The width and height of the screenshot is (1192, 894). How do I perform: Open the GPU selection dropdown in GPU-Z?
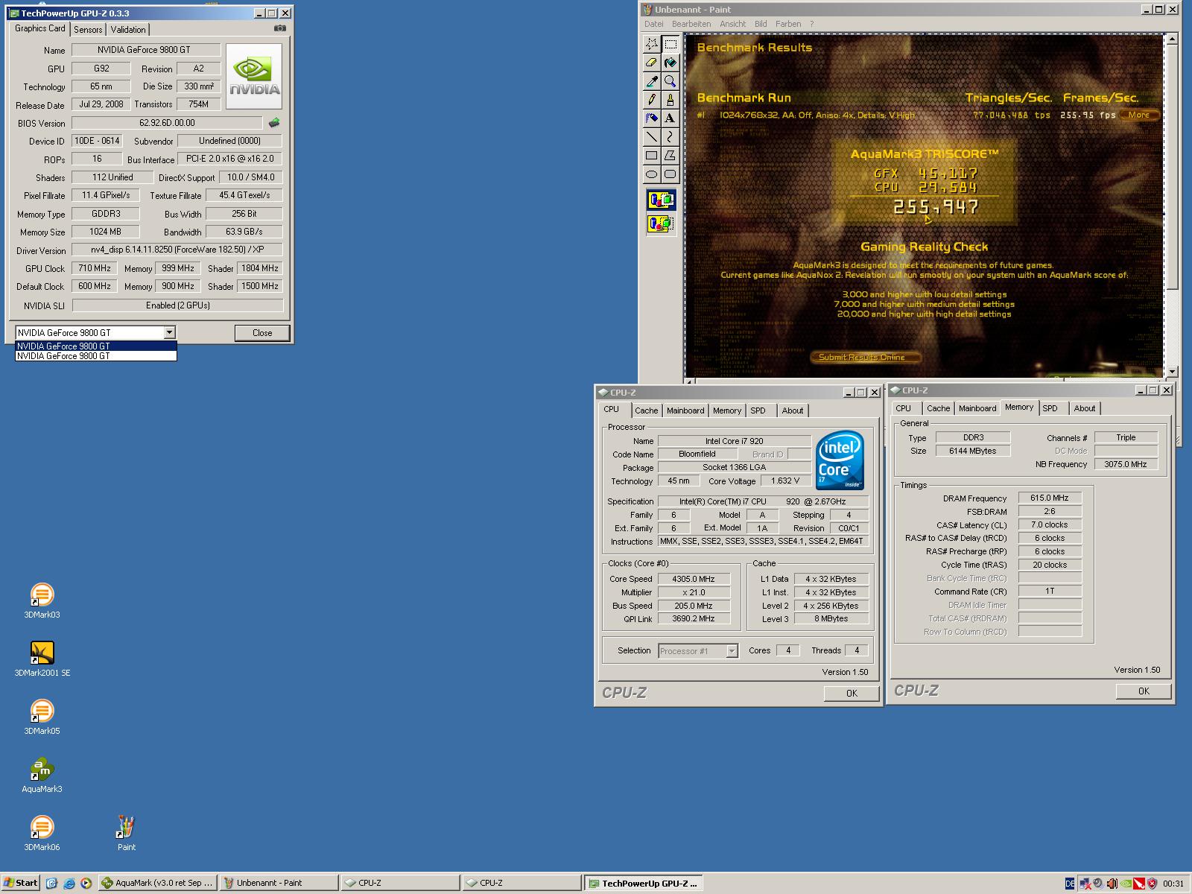point(170,332)
